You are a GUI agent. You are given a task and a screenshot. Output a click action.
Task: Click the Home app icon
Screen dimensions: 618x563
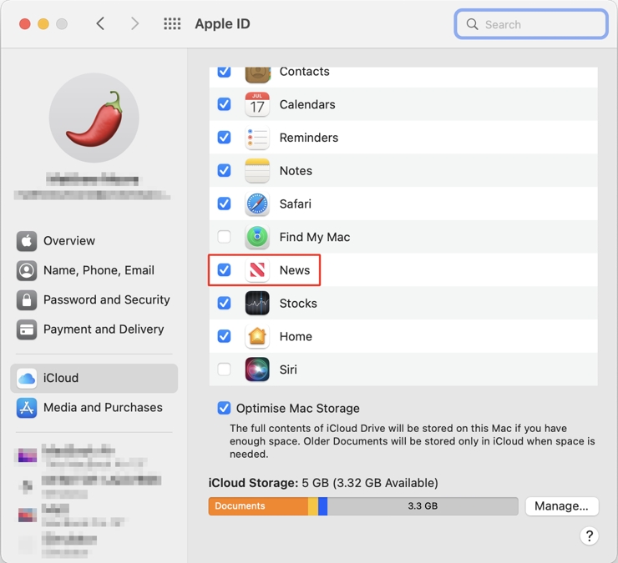click(257, 336)
